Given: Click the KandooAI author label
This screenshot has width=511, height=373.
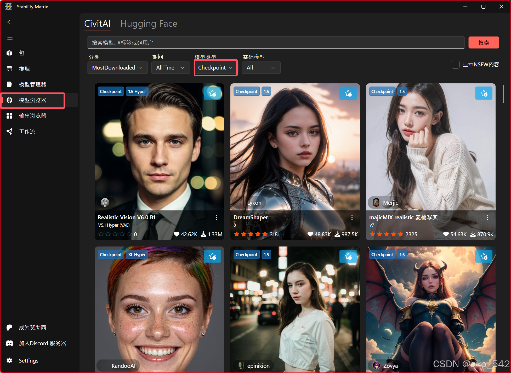Looking at the screenshot, I should [123, 366].
